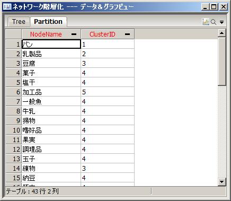Click the application icon in title bar
Viewport: 231px width, 201px height.
point(7,7)
